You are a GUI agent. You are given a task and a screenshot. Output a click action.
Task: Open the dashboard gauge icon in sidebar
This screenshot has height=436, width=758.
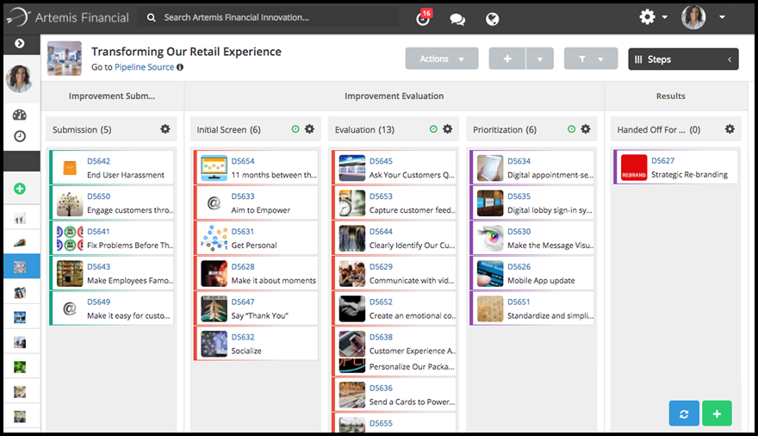pyautogui.click(x=20, y=115)
